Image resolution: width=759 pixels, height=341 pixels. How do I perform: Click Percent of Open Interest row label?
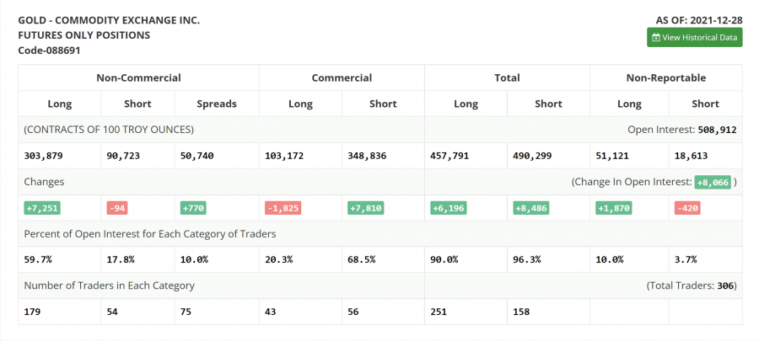tap(150, 234)
